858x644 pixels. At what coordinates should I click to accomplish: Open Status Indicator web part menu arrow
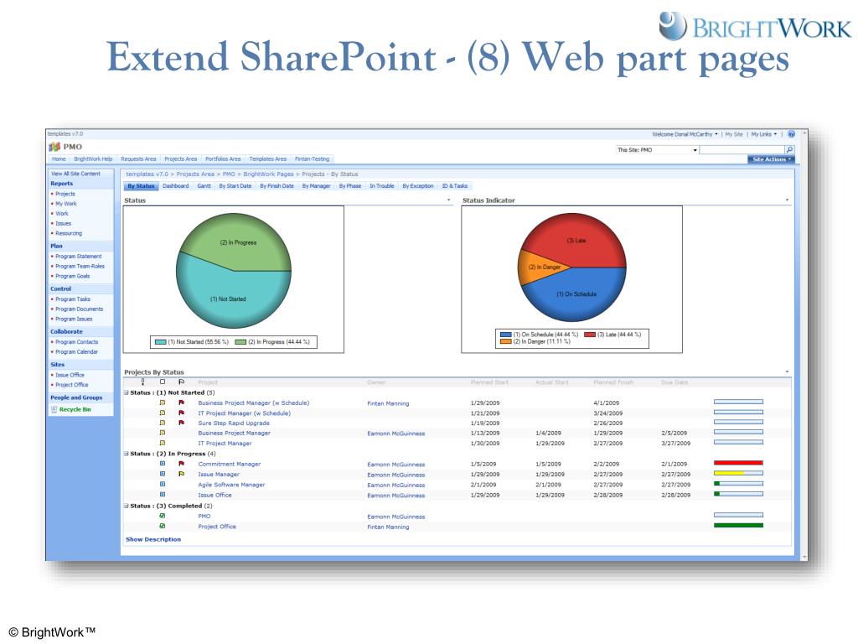[788, 200]
